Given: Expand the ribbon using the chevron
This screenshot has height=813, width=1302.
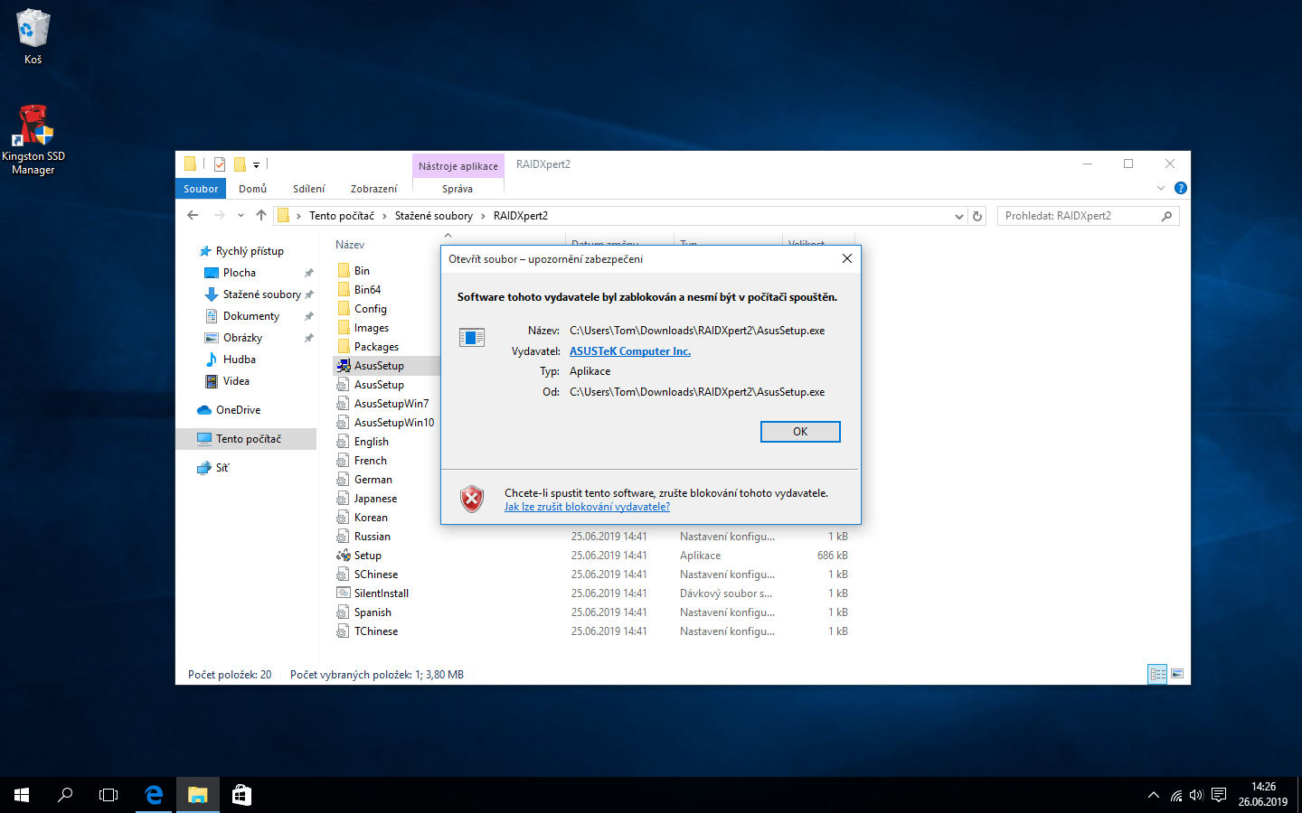Looking at the screenshot, I should pos(1161,188).
